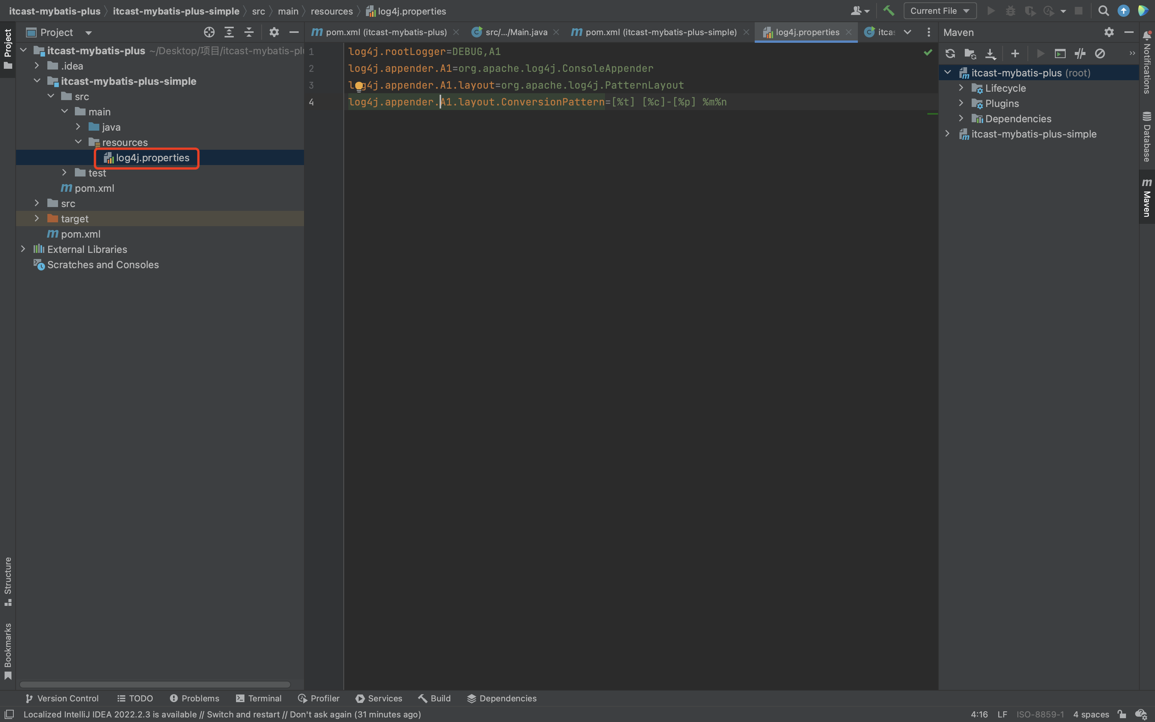Click the Reload All Maven Projects icon

950,53
